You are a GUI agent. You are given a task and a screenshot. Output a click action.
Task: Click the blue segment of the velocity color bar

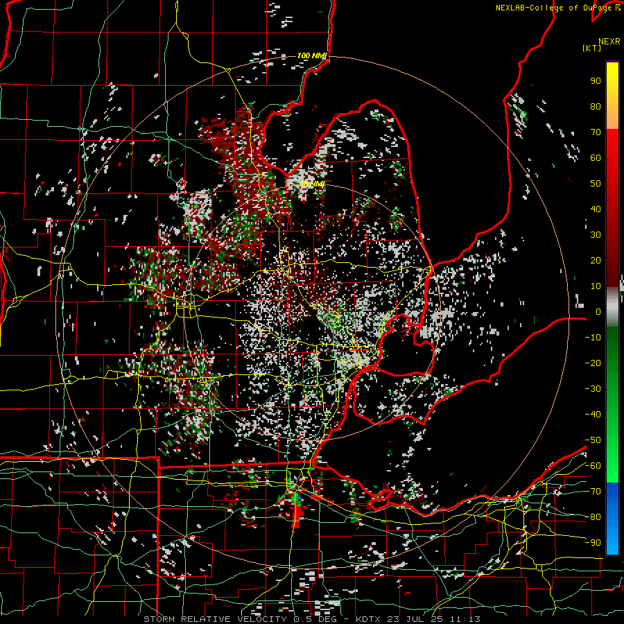pos(612,519)
